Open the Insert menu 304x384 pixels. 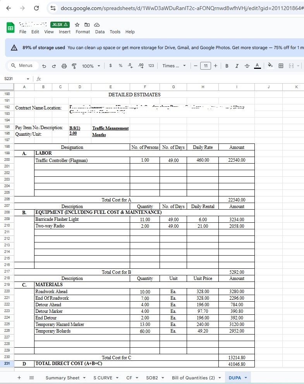[64, 32]
